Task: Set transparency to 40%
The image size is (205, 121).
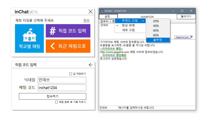Action: point(158,26)
